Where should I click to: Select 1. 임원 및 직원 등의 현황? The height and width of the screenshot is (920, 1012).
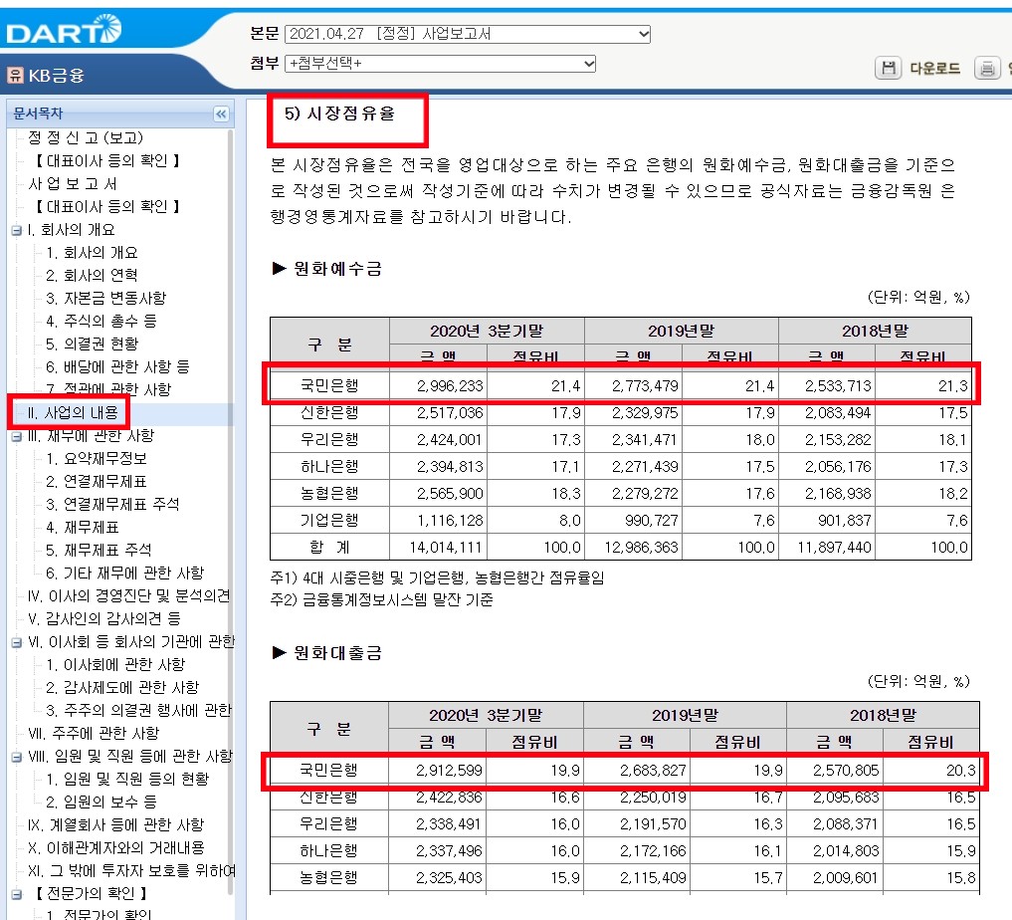pyautogui.click(x=127, y=780)
